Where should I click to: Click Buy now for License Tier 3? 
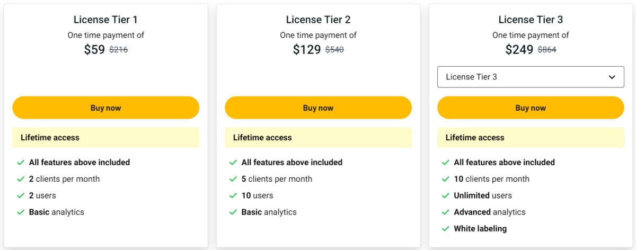[531, 108]
